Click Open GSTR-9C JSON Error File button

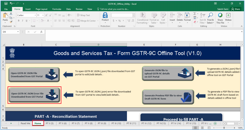pyautogui.click(x=34, y=95)
